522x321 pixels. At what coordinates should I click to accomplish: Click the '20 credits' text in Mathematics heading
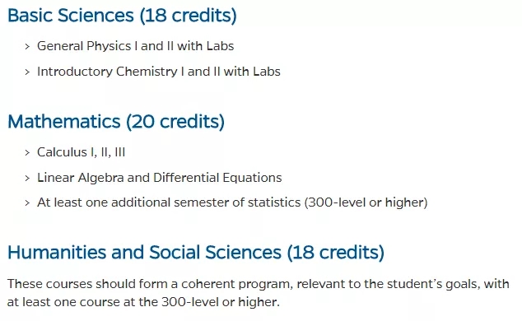[x=175, y=122]
